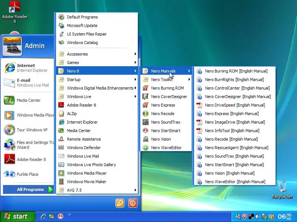The height and width of the screenshot is (222, 297).
Task: Open the Recycle Bin on desktop
Action: coord(282,190)
